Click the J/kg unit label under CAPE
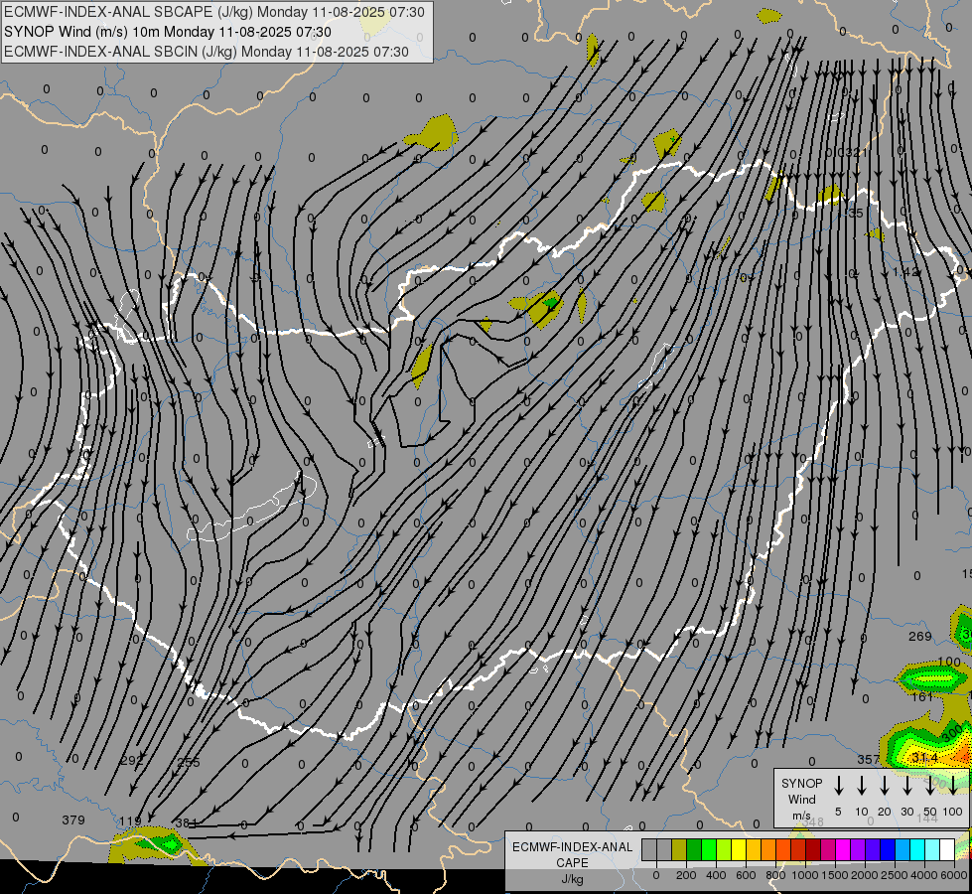The height and width of the screenshot is (894, 972). (x=572, y=879)
